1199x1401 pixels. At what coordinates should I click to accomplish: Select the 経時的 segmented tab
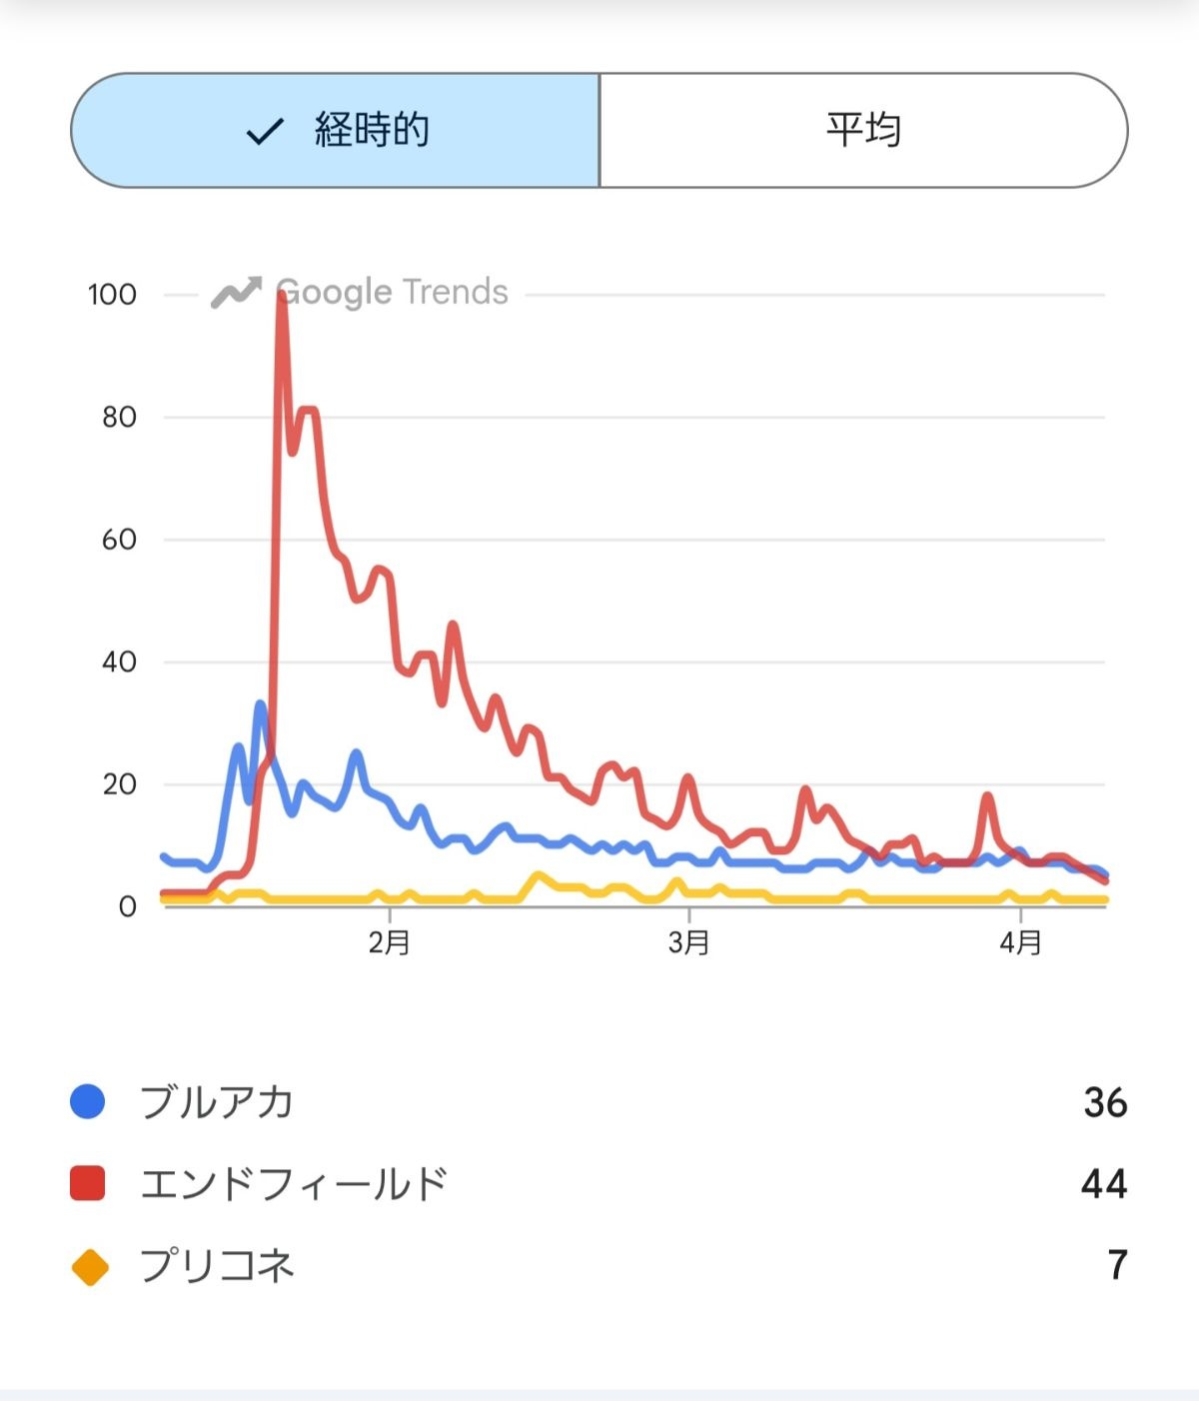336,130
